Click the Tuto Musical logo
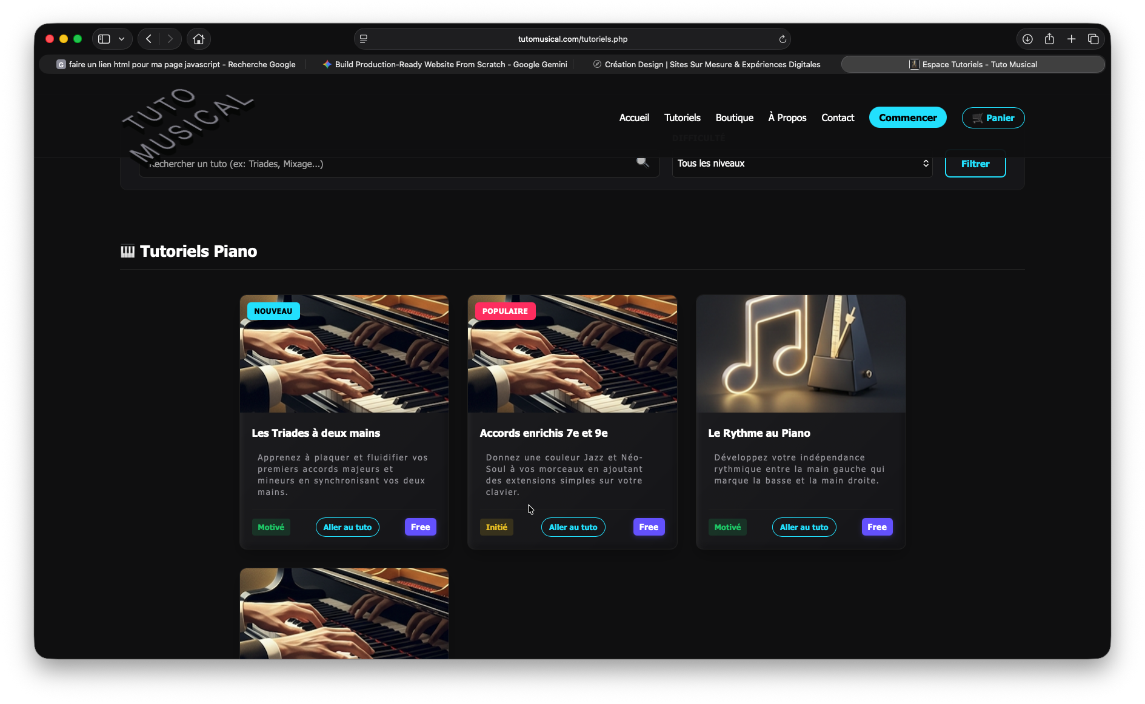 187,125
